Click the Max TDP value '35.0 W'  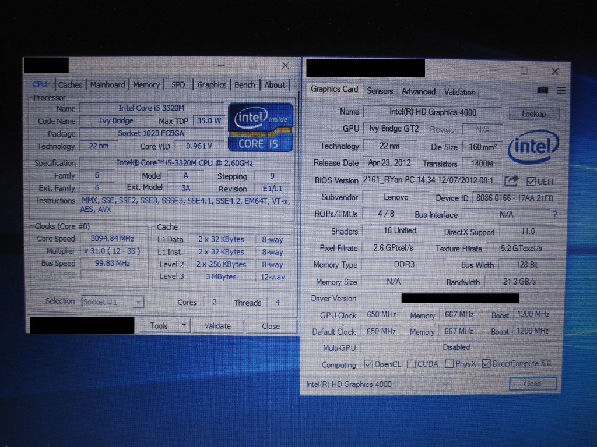(209, 121)
